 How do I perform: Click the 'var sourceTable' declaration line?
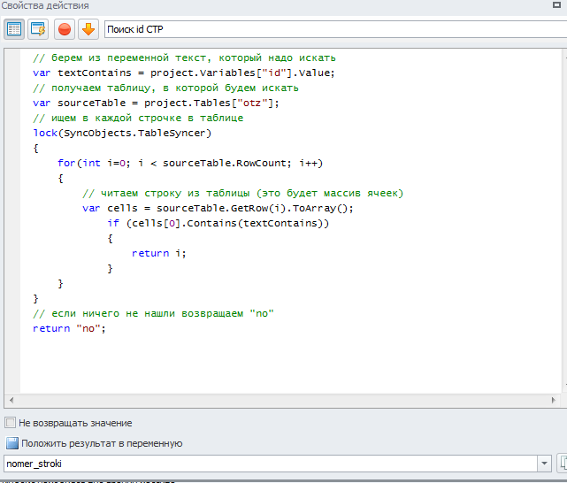156,103
